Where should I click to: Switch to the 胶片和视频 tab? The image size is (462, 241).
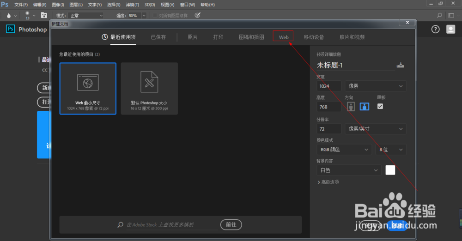(352, 37)
